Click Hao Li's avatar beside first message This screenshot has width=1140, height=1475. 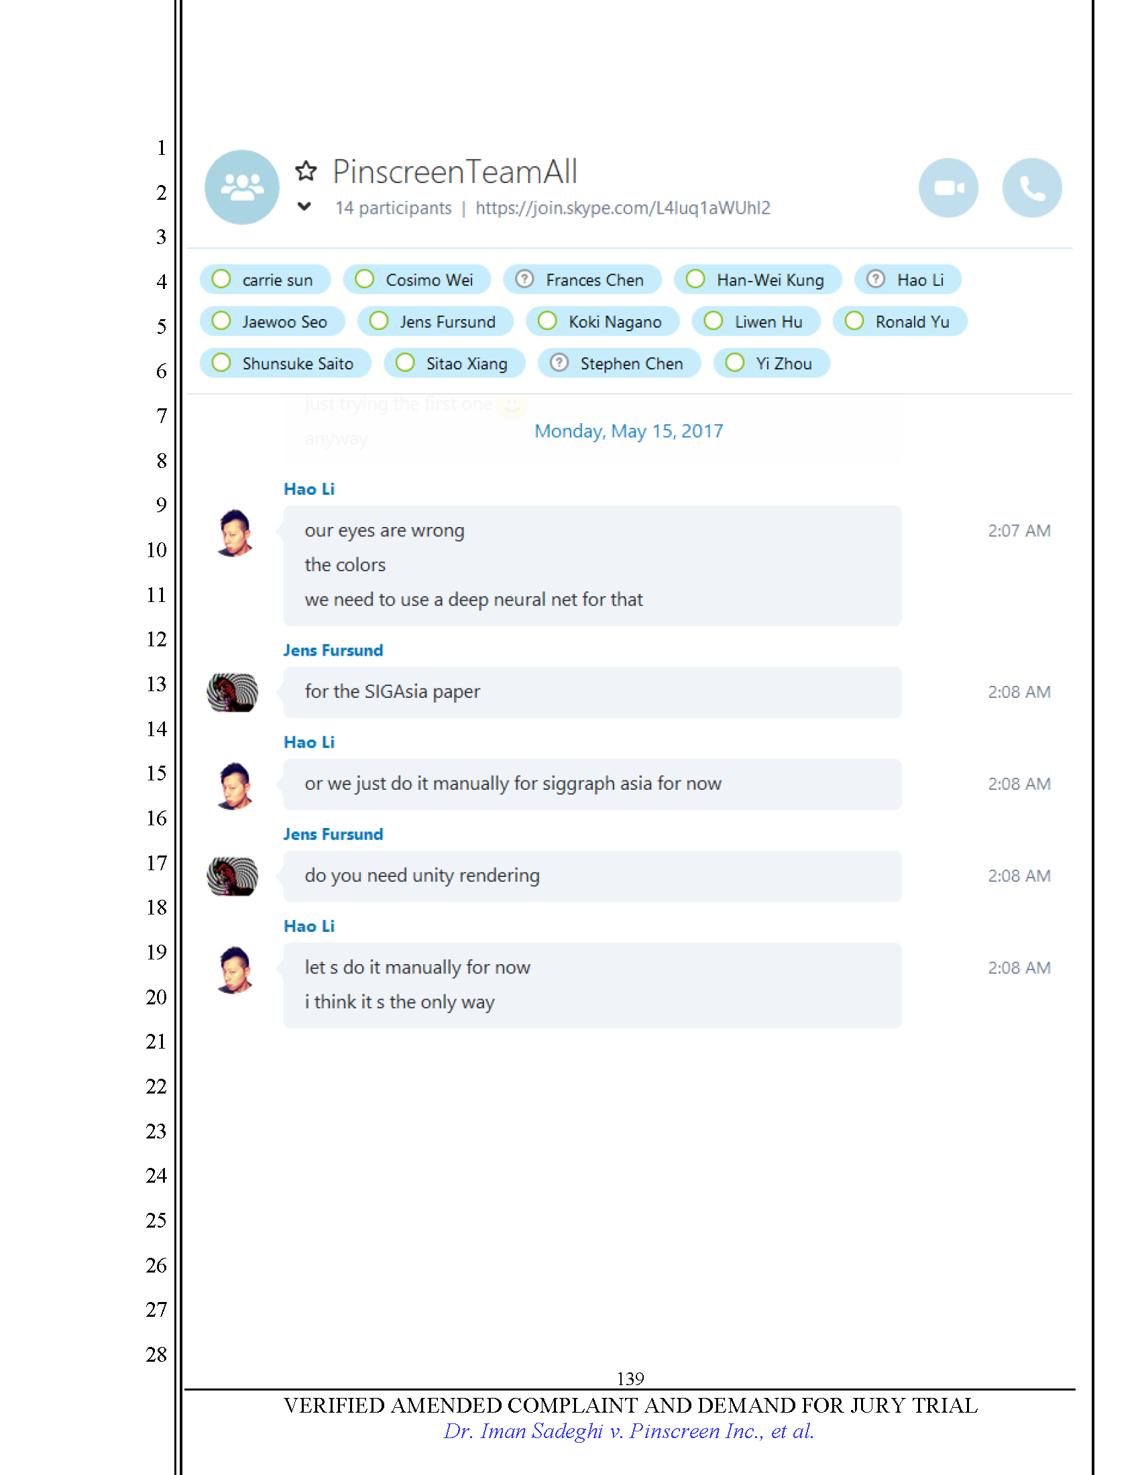(235, 533)
